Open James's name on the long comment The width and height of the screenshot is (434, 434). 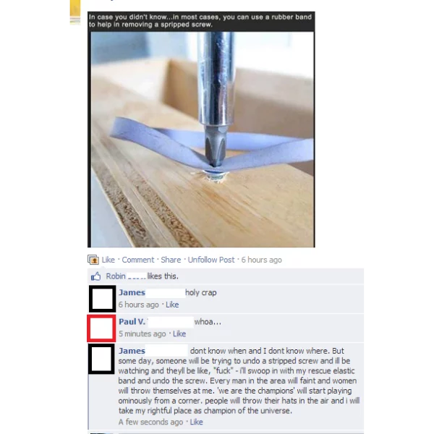click(132, 351)
